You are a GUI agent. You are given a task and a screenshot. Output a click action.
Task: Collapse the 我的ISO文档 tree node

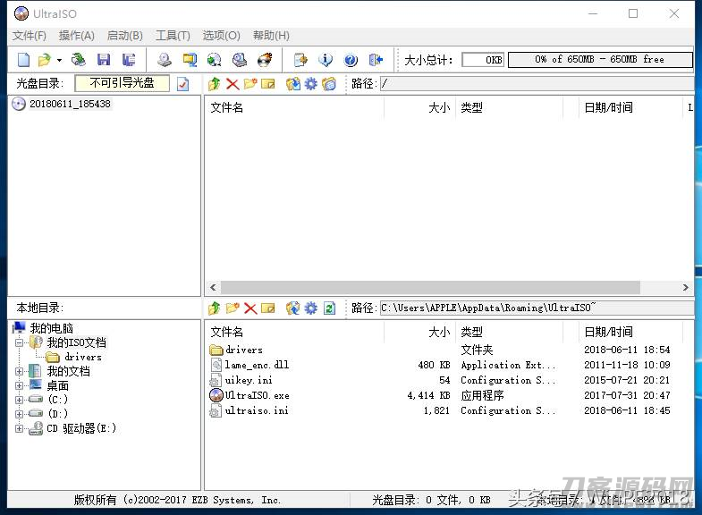click(x=20, y=343)
